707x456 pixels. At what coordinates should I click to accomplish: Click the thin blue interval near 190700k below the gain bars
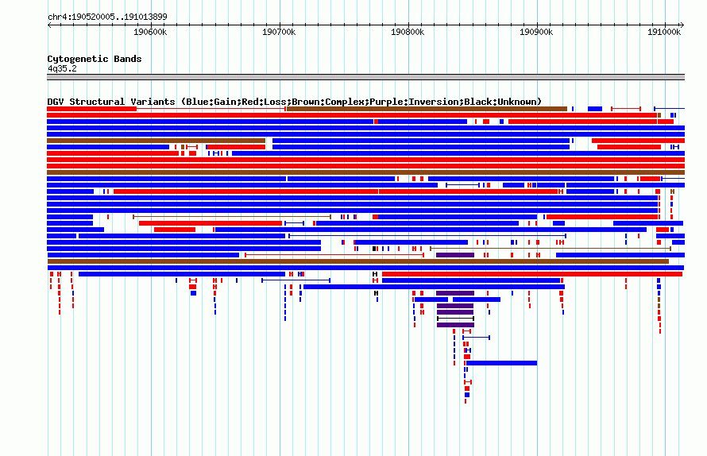coord(296,280)
